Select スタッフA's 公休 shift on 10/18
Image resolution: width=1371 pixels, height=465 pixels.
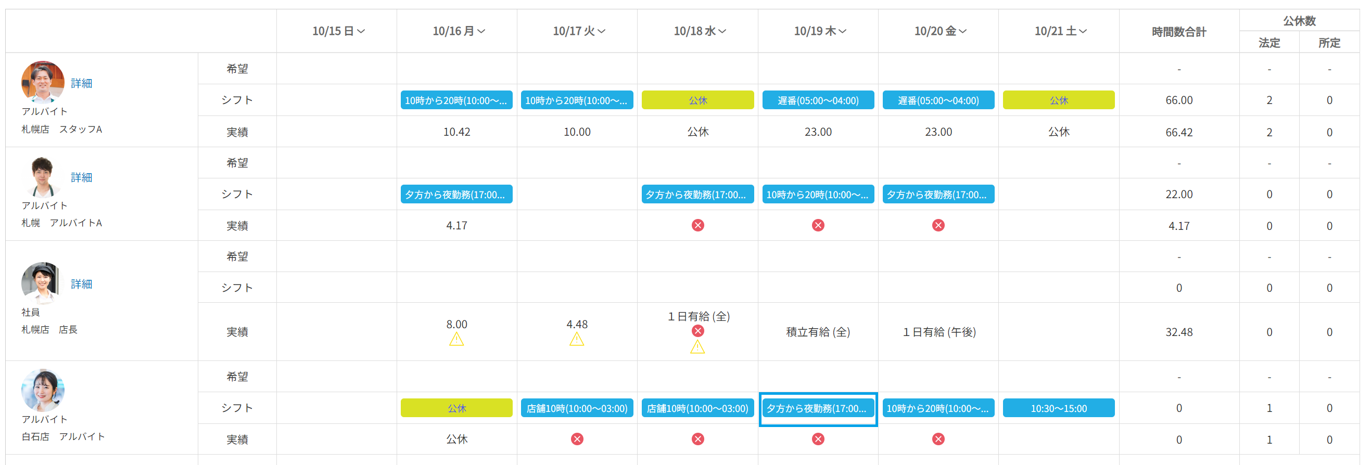coord(697,100)
